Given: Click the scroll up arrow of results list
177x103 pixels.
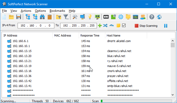Looking at the screenshot, I should pyautogui.click(x=173, y=41).
